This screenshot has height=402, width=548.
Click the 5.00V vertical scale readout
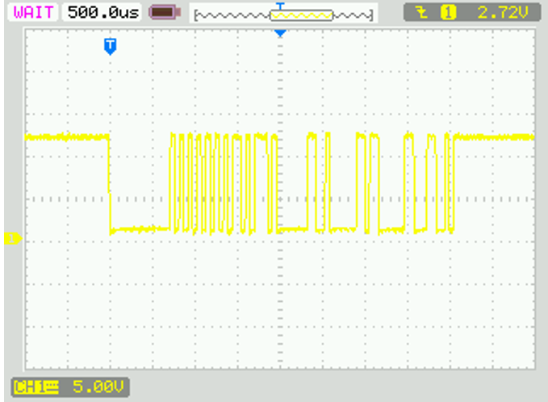pos(98,387)
